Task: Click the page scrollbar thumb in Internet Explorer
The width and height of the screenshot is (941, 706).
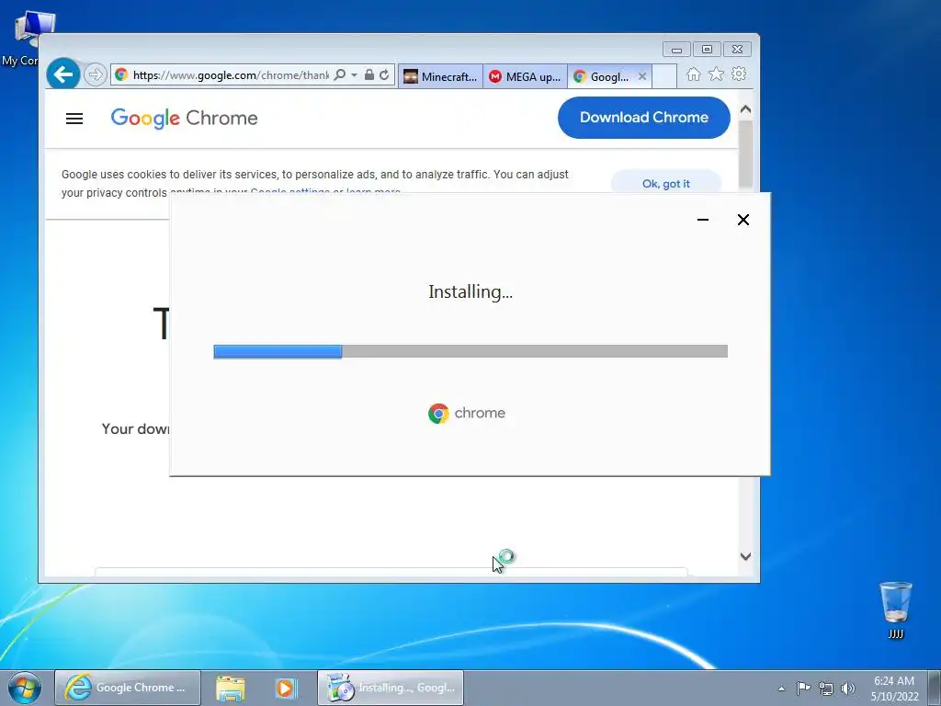Action: pyautogui.click(x=745, y=154)
